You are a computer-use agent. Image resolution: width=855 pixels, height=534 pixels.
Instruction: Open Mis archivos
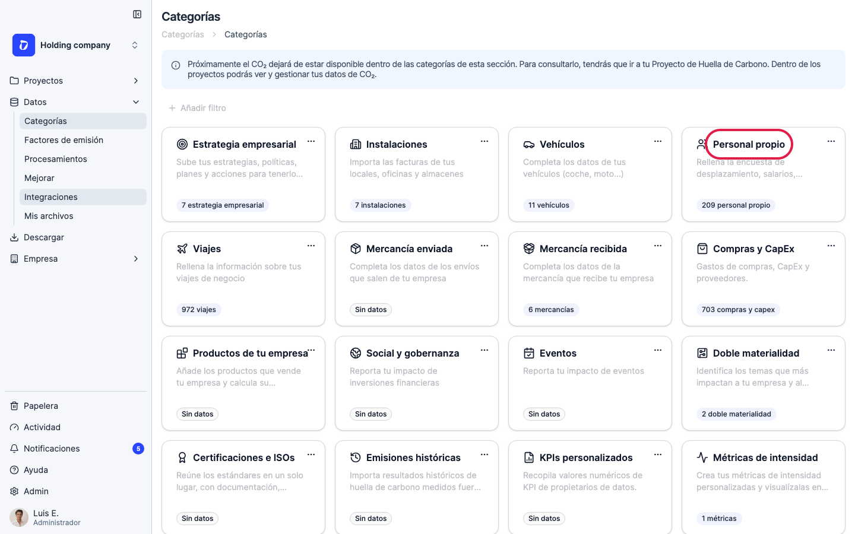[x=83, y=216]
